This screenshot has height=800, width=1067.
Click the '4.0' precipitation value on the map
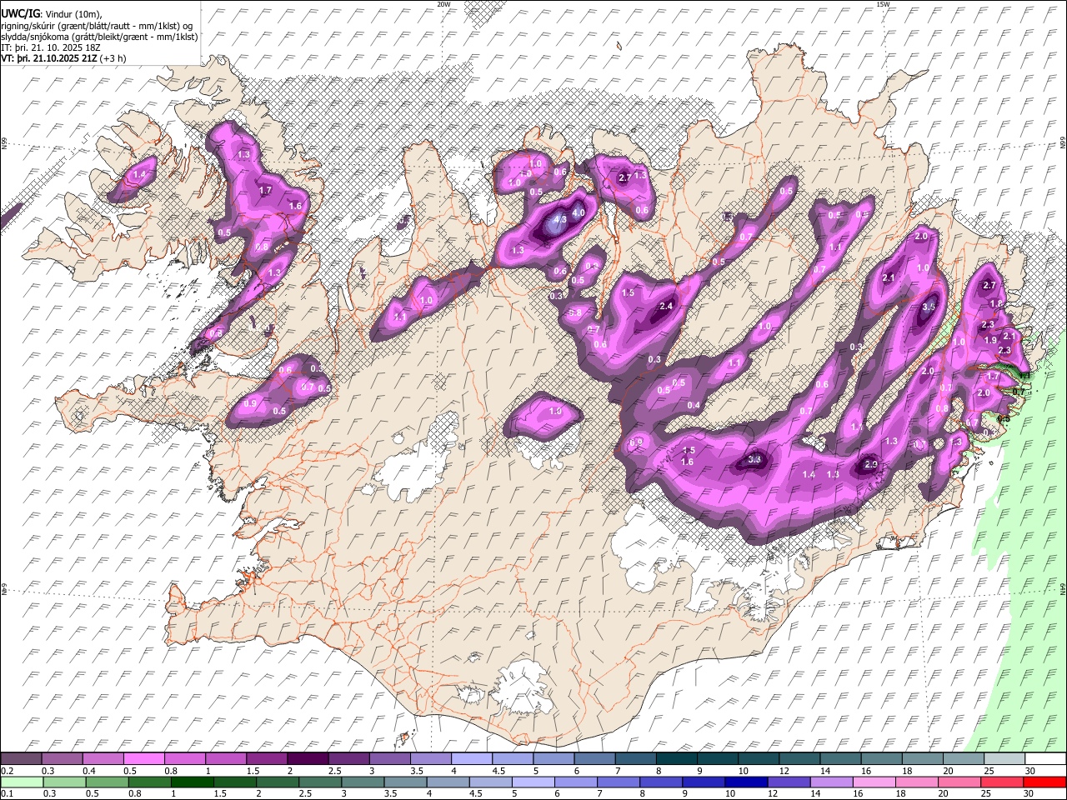(x=579, y=212)
